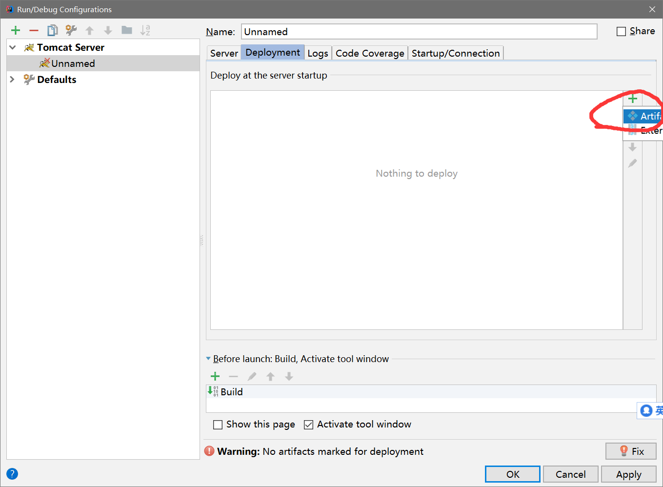
Task: Add a before-launch task
Action: pos(215,376)
